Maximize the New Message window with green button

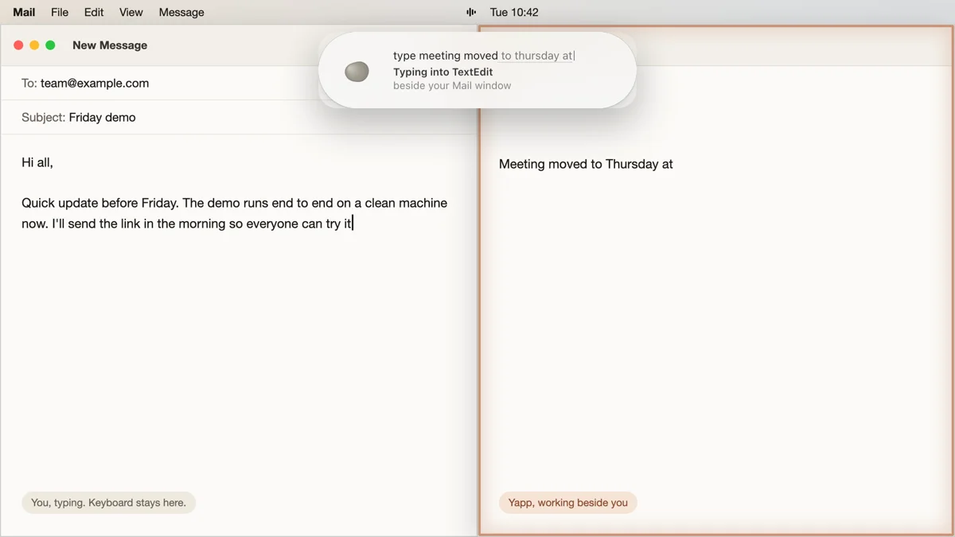[50, 45]
